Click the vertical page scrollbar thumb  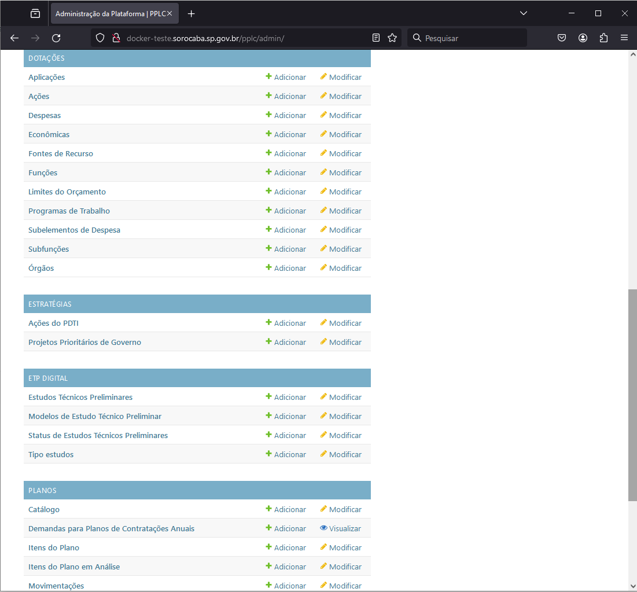632,394
